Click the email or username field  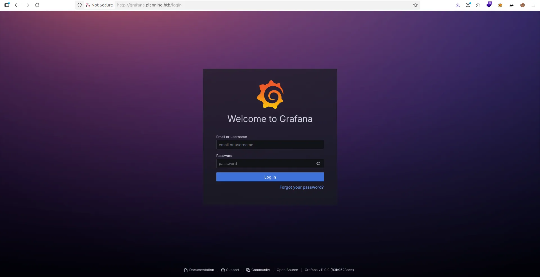pyautogui.click(x=270, y=145)
